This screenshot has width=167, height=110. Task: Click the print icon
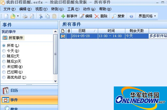tap(25, 16)
